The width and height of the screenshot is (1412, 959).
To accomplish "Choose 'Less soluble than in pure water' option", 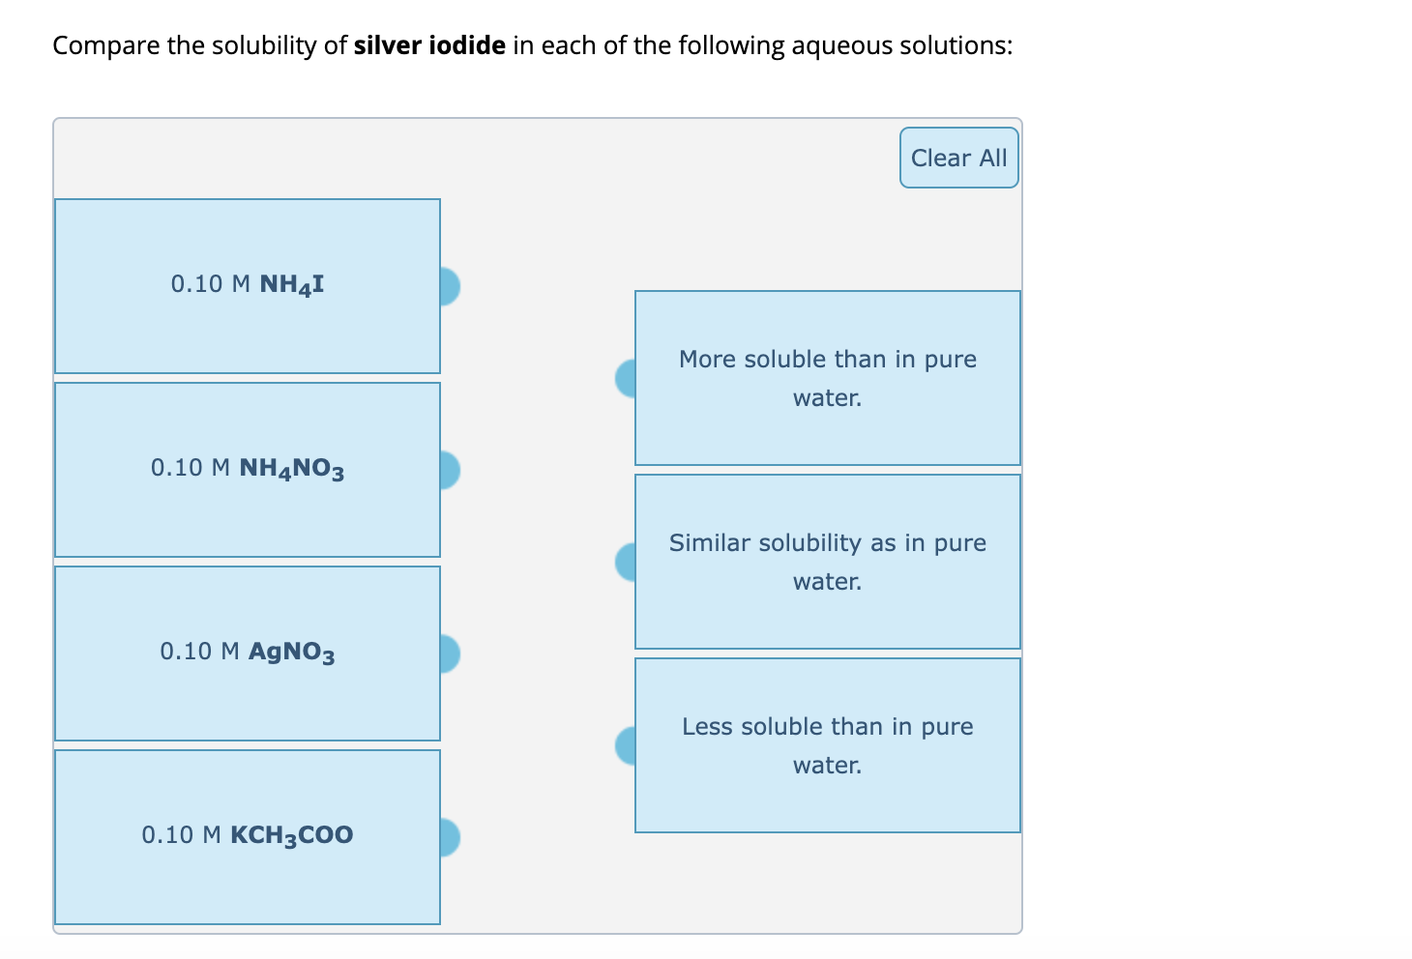I will (827, 744).
